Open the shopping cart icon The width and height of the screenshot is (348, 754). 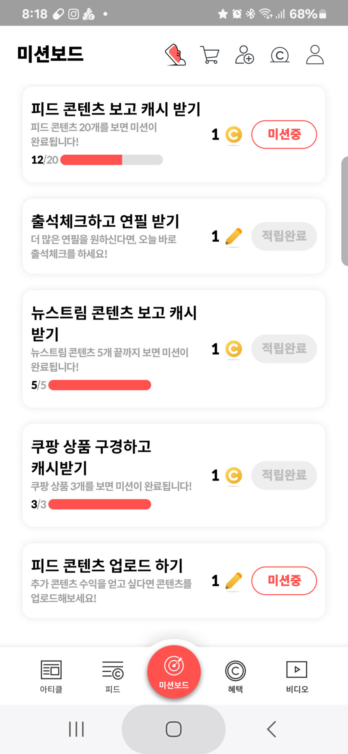[x=210, y=55]
